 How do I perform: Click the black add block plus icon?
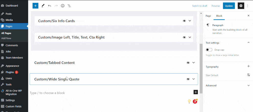click(x=195, y=92)
